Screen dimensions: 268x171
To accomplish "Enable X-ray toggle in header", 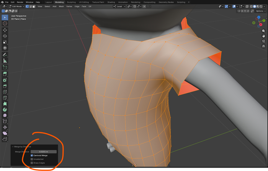I will click(247, 6).
